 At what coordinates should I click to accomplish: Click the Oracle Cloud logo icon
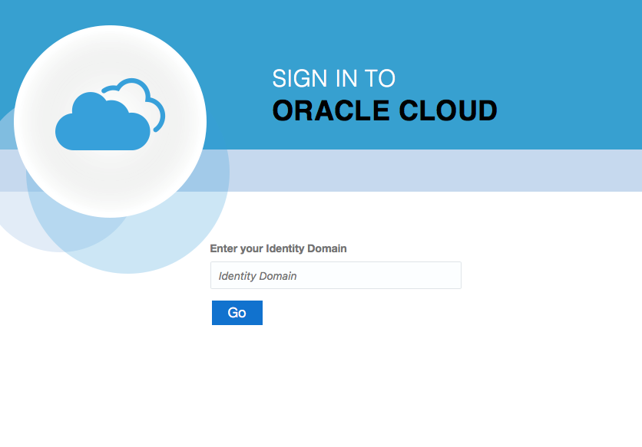click(110, 114)
